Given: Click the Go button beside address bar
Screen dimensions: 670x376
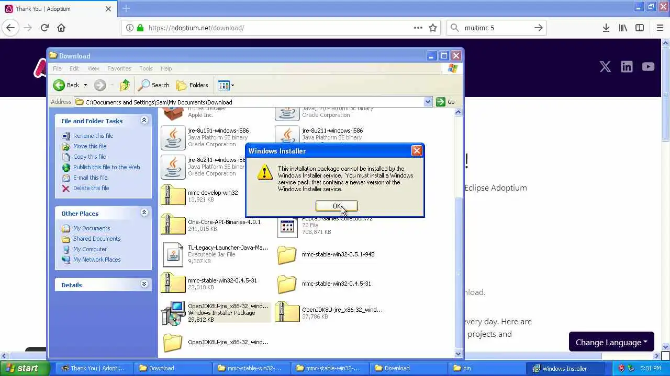Looking at the screenshot, I should (x=445, y=102).
